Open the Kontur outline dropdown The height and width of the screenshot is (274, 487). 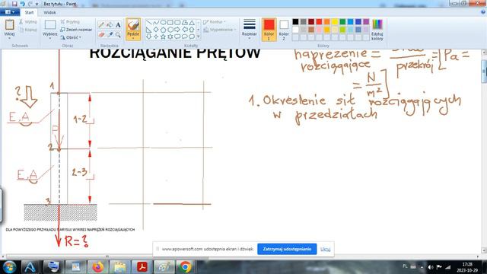pos(215,22)
